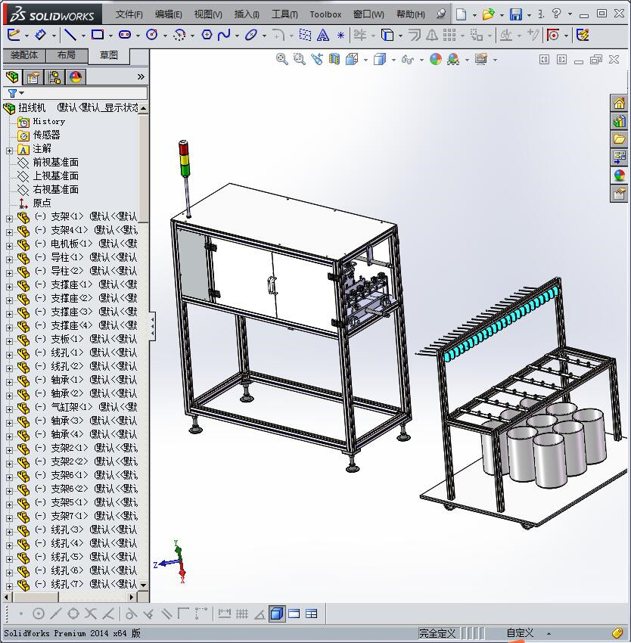Viewport: 631px width, 643px height.
Task: Select the Point sketch tool
Action: tap(340, 36)
